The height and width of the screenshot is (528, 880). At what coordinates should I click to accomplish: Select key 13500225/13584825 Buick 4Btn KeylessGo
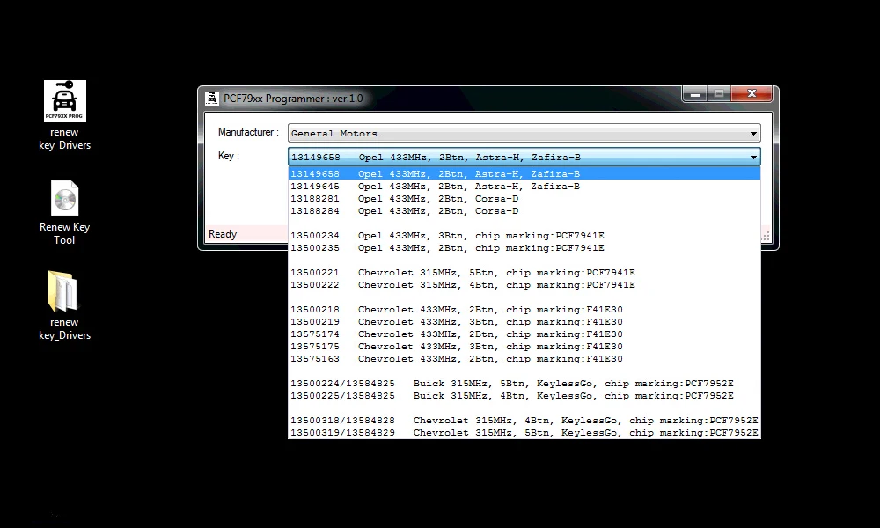(x=524, y=396)
